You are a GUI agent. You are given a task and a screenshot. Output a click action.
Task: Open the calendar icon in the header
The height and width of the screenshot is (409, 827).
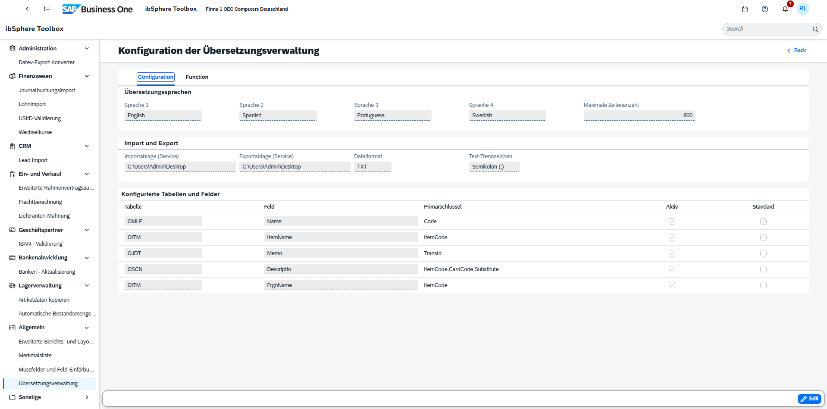745,9
